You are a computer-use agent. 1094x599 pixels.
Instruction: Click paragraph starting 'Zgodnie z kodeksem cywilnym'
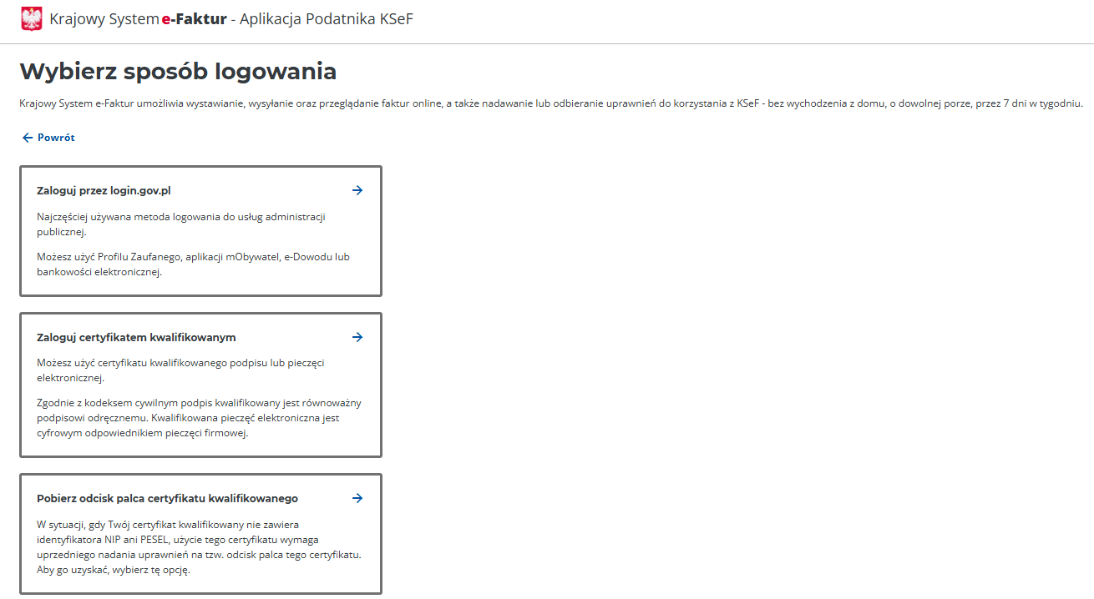point(199,418)
